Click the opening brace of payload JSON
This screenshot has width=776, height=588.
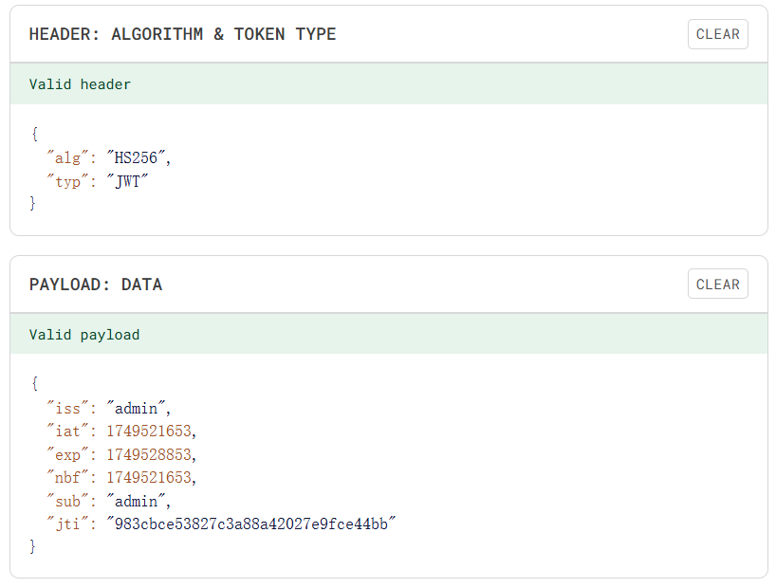(34, 383)
